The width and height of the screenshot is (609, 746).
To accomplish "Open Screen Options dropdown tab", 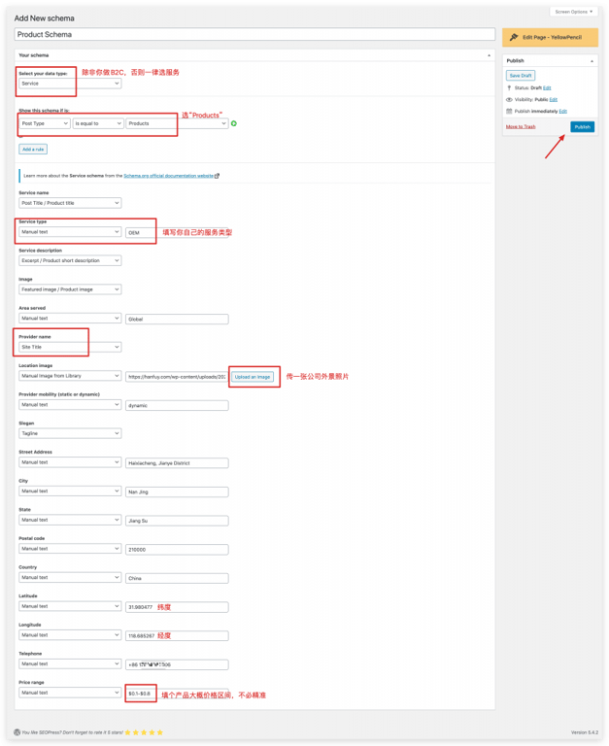I will 574,12.
